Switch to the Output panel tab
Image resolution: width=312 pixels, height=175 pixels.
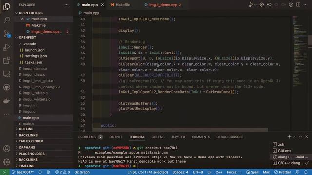click(x=116, y=137)
